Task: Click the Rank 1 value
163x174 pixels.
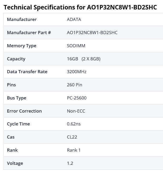Action: [x=74, y=150]
